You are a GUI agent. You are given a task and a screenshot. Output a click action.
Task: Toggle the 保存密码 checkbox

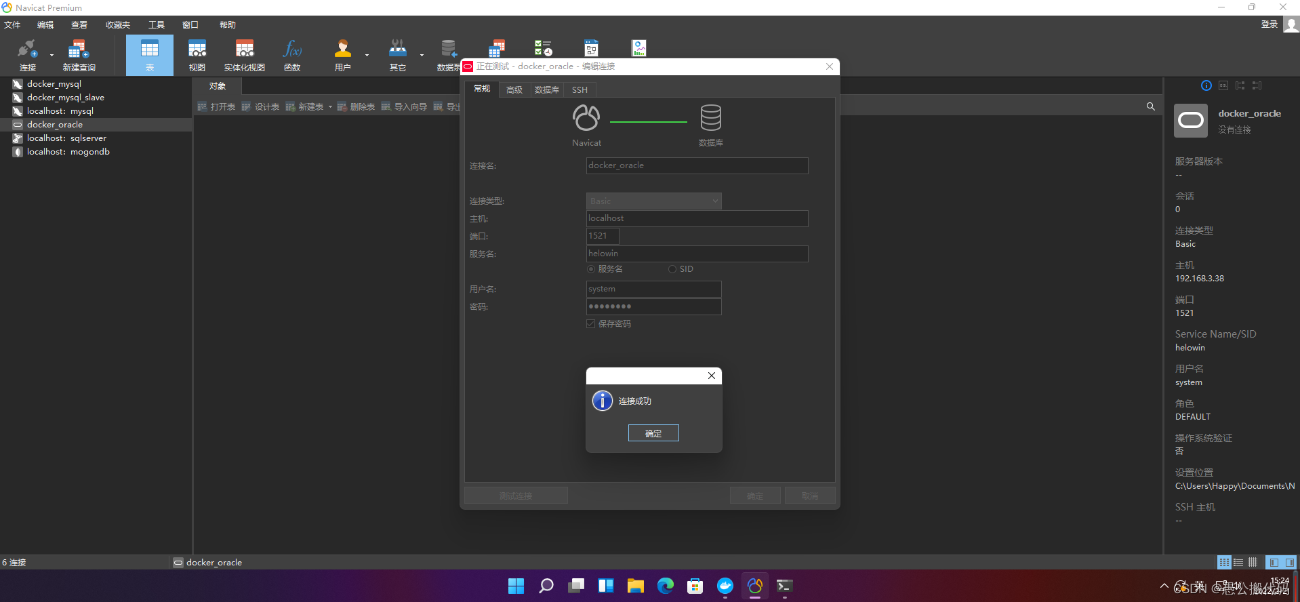point(591,324)
